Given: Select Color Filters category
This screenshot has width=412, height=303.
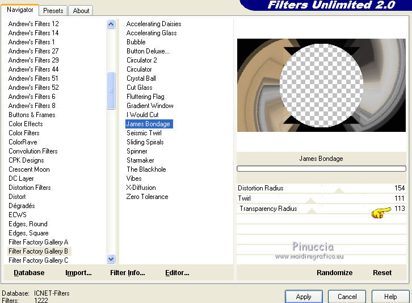Looking at the screenshot, I should pyautogui.click(x=24, y=133).
